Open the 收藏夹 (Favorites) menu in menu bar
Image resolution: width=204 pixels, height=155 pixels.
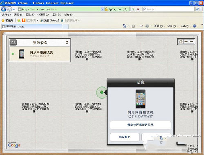pos(43,15)
